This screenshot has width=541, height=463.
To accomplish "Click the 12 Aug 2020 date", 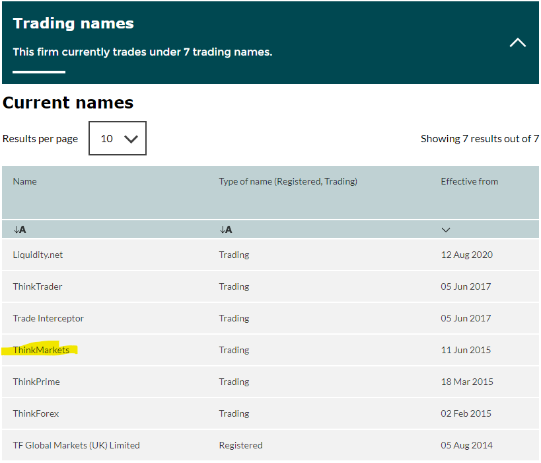I will 467,255.
